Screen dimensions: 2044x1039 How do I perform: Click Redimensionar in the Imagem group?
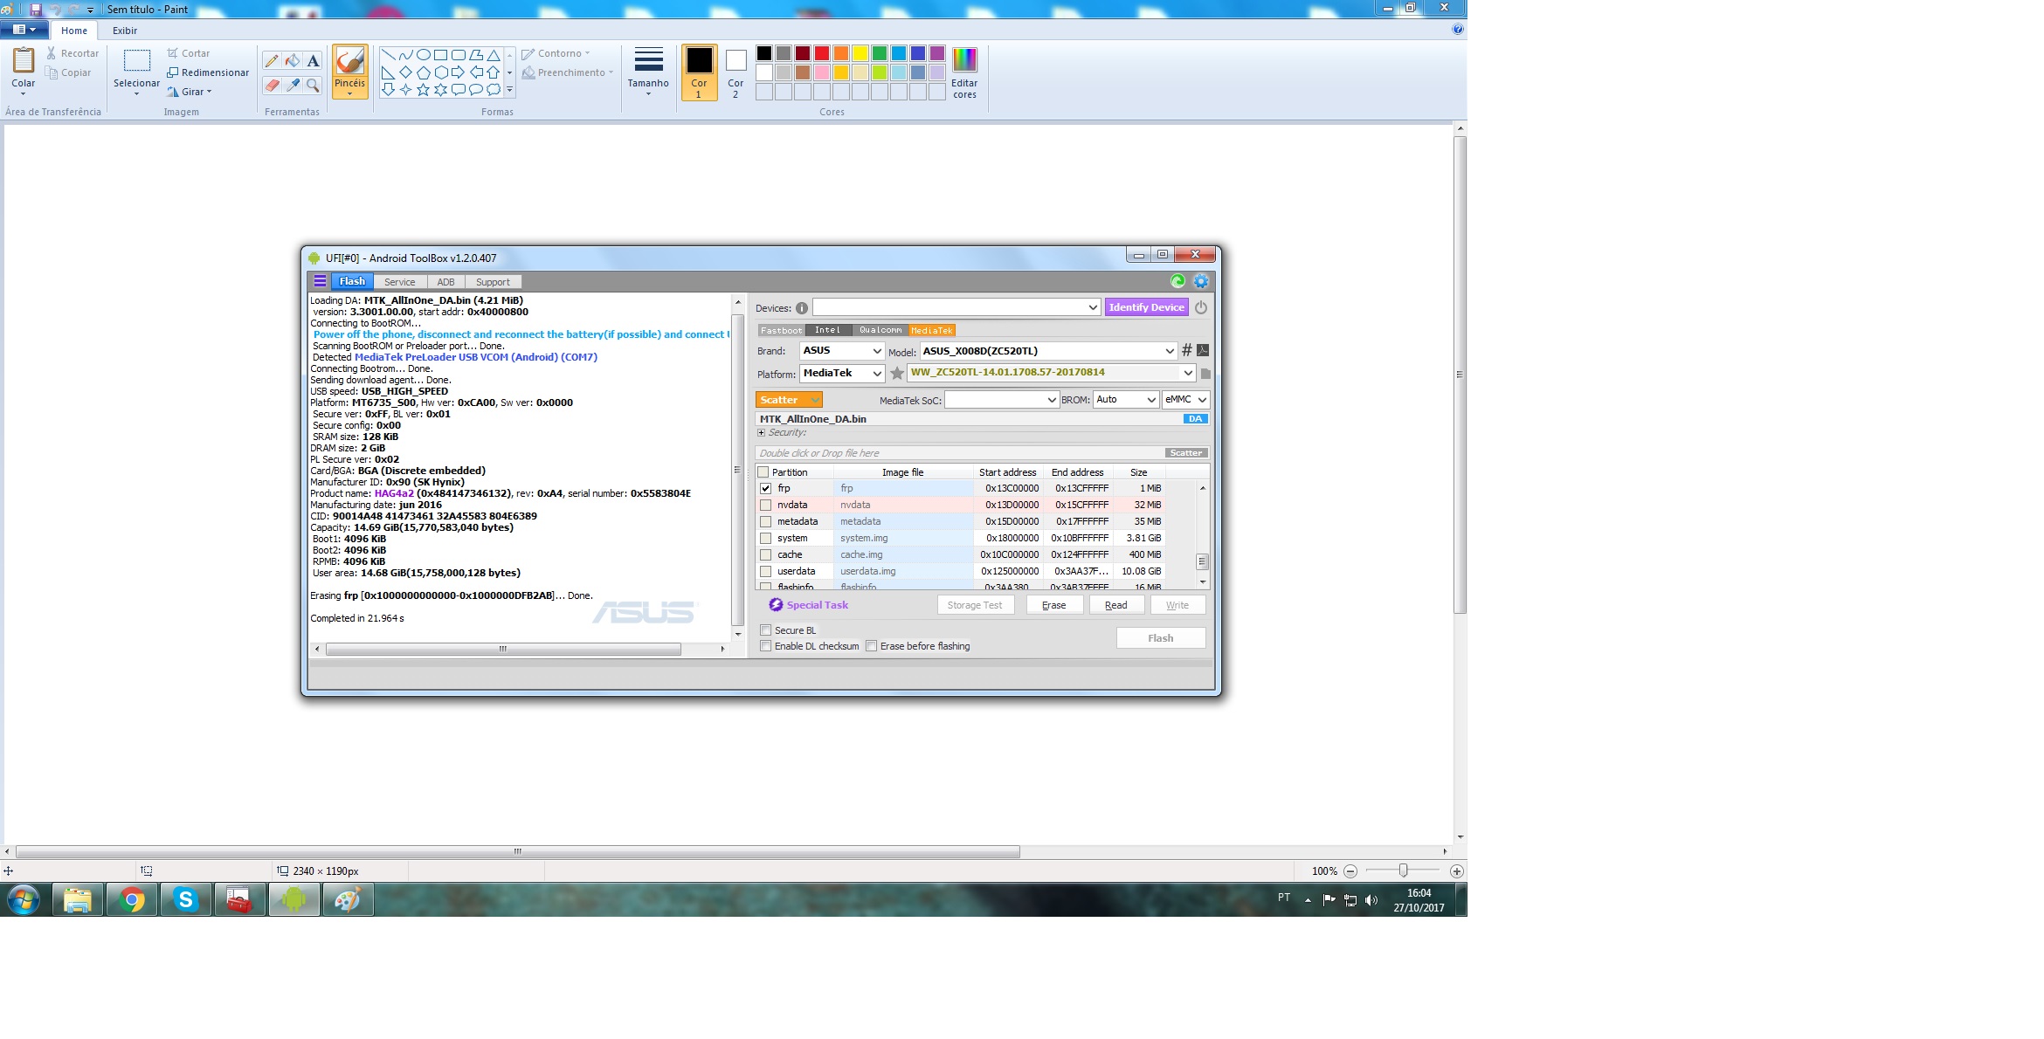pyautogui.click(x=208, y=72)
